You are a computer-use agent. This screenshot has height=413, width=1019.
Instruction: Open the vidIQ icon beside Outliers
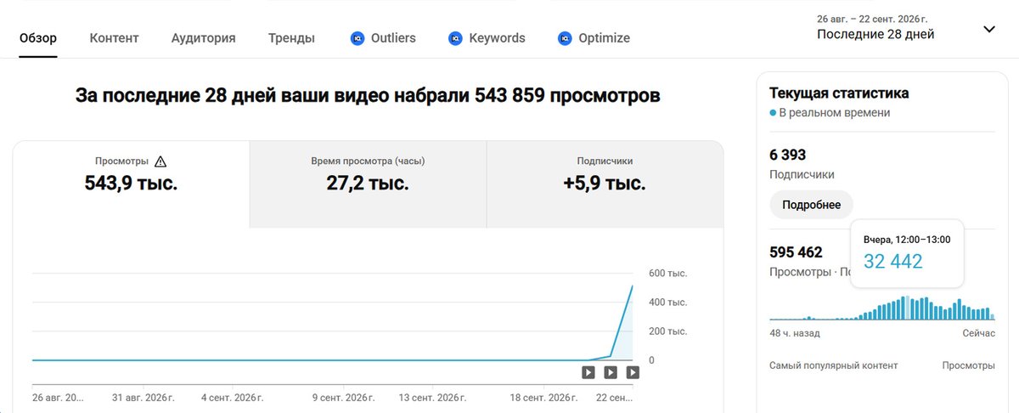(357, 38)
